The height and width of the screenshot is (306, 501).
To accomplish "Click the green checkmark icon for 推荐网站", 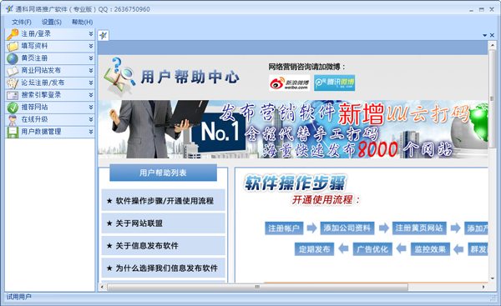I will tap(13, 108).
